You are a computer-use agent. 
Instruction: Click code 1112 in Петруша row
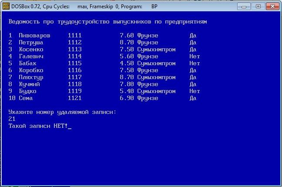(x=75, y=43)
